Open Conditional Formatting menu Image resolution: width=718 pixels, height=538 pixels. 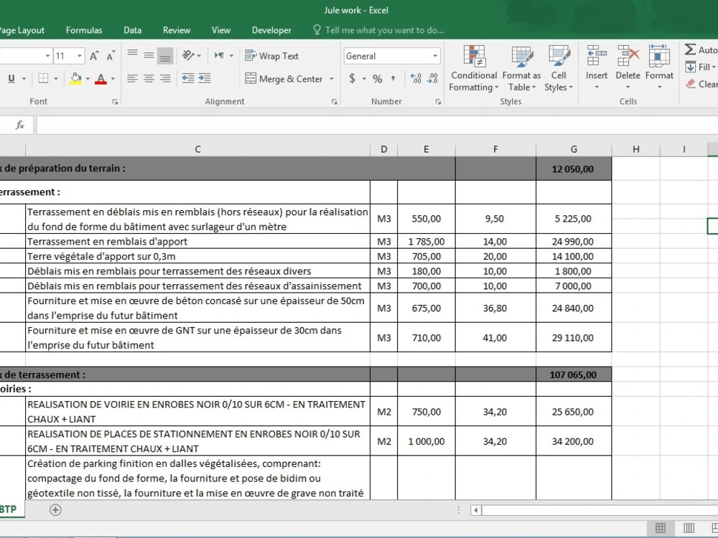(x=474, y=69)
